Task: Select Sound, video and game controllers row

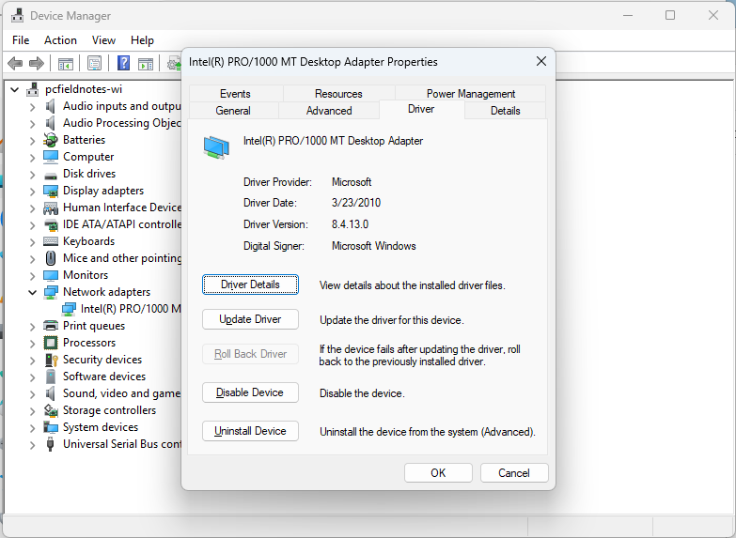Action: point(122,393)
